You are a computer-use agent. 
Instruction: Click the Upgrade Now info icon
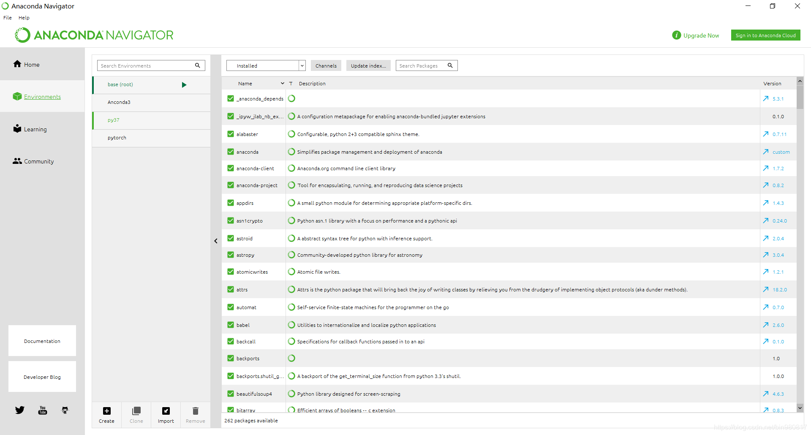tap(677, 35)
